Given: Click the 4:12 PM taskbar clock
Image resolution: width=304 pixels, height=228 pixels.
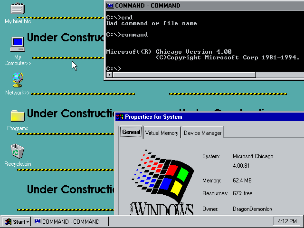Looking at the screenshot, I should (x=287, y=221).
